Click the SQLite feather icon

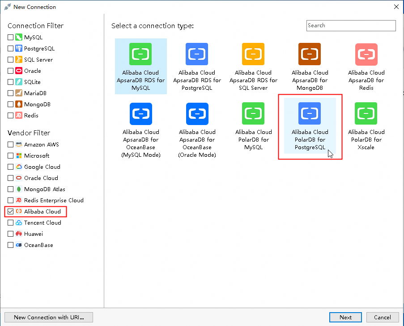pos(19,82)
